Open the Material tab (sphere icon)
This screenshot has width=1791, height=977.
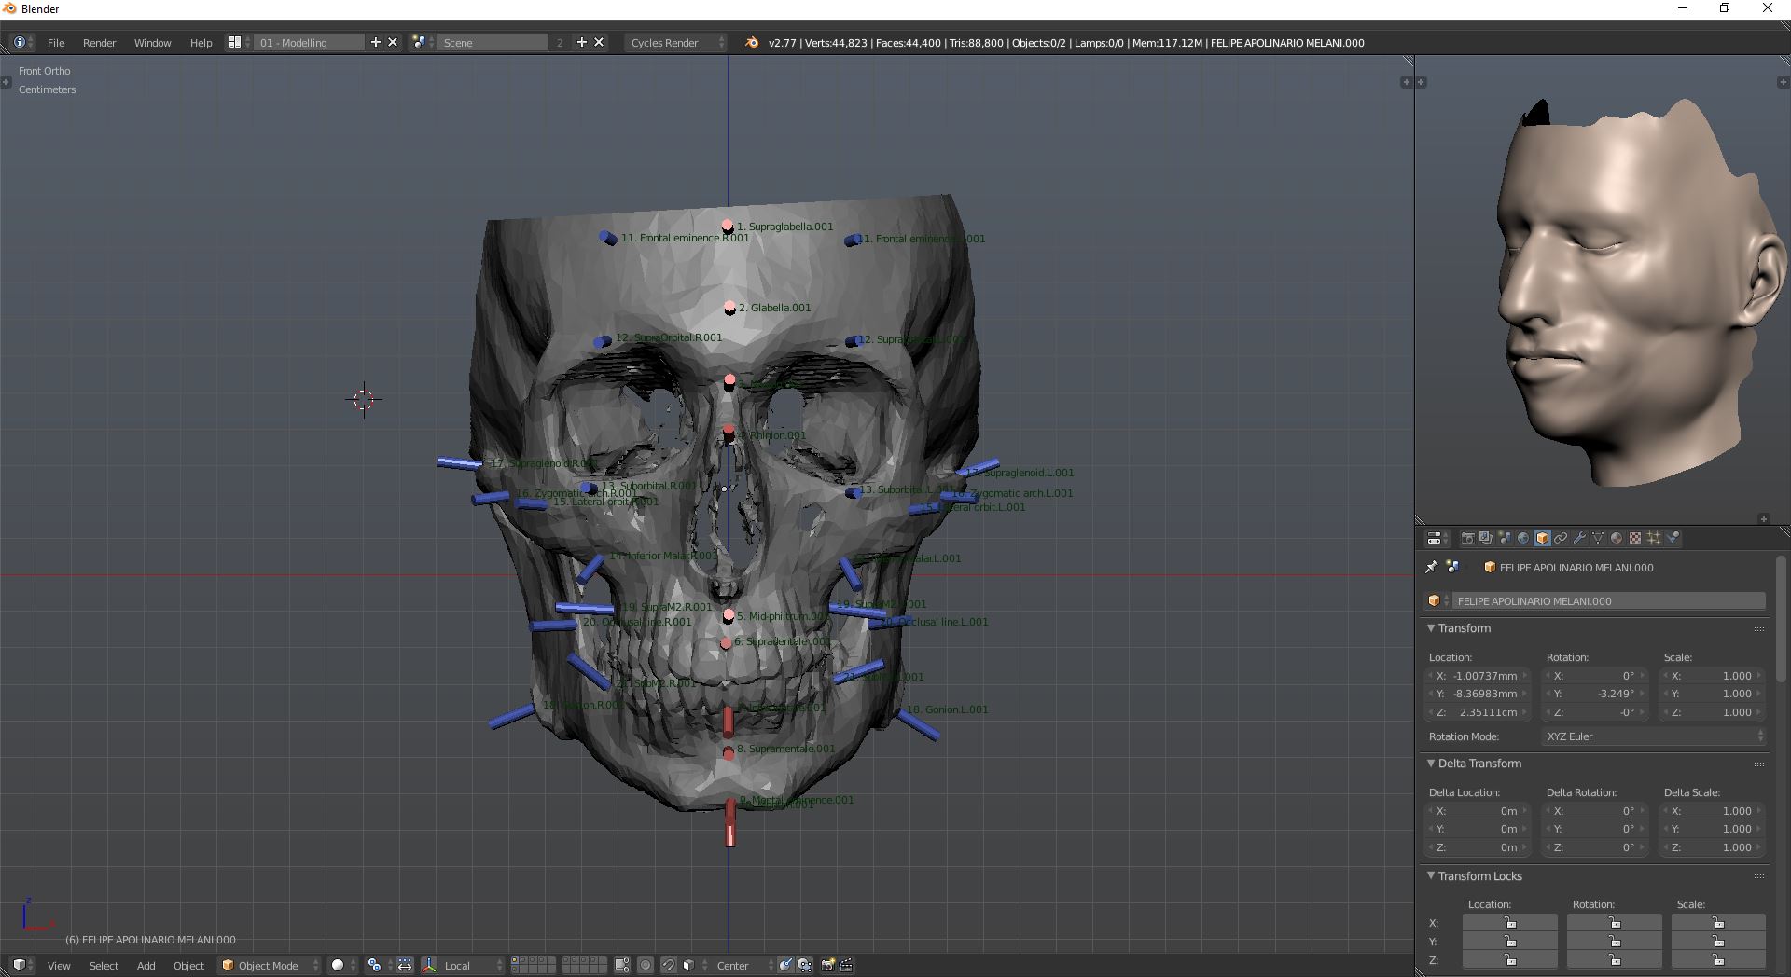coord(1617,538)
